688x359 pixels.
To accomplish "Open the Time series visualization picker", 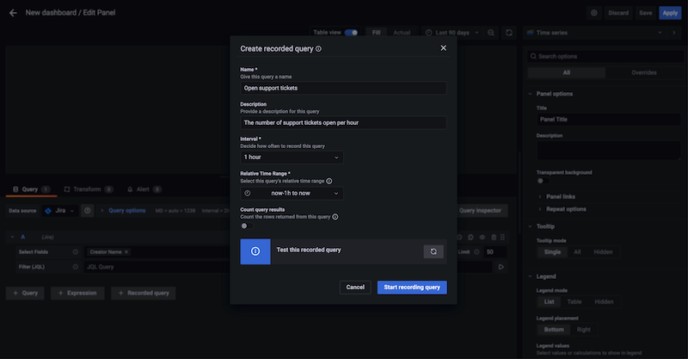I will pos(592,33).
